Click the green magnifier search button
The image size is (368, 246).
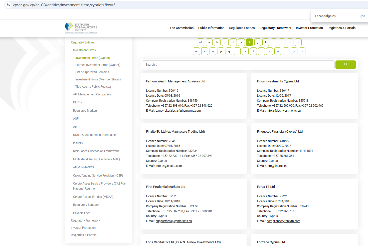pyautogui.click(x=345, y=65)
